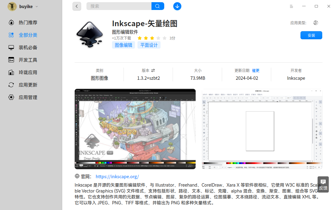
Task: Open the hamburger menu icon
Action: (x=291, y=7)
